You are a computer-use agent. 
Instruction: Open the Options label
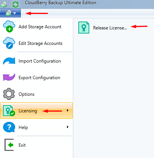[26, 94]
